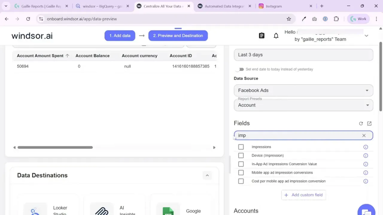Show info for In-App Ad Impressions Conversion Value
The image size is (383, 215).
(365, 164)
